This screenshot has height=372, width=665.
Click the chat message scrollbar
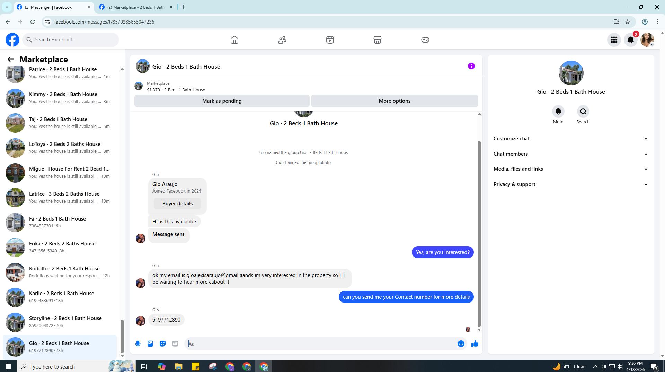point(479,234)
